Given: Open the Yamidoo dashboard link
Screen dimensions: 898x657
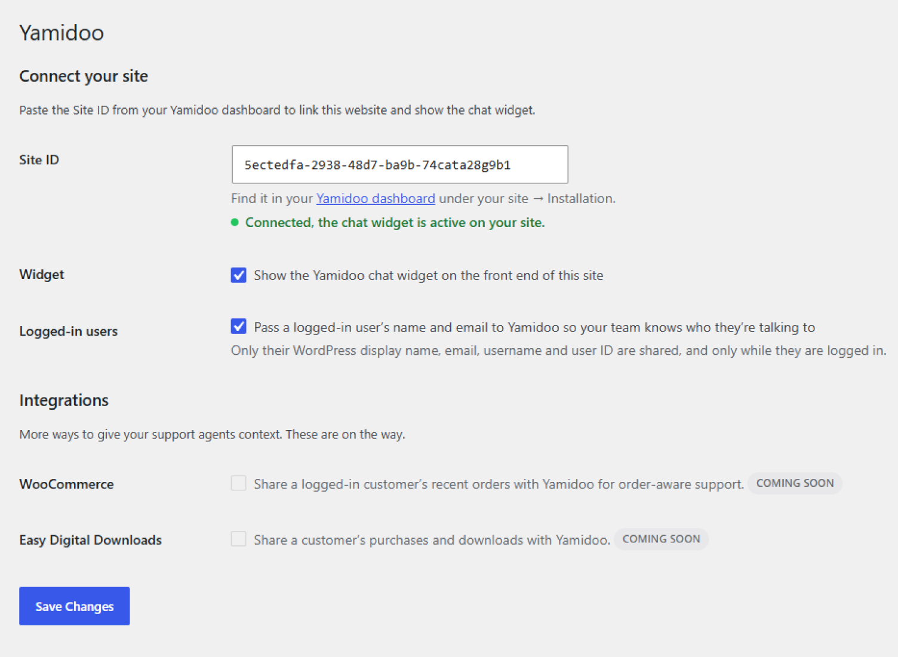Looking at the screenshot, I should tap(376, 198).
